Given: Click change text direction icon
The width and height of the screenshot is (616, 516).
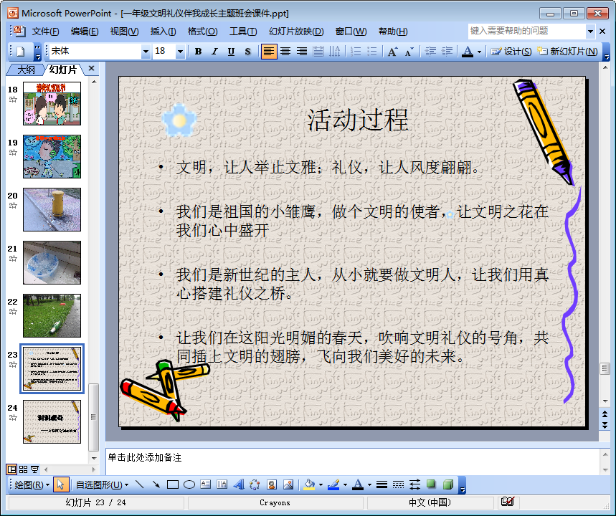Looking at the screenshot, I should (335, 52).
